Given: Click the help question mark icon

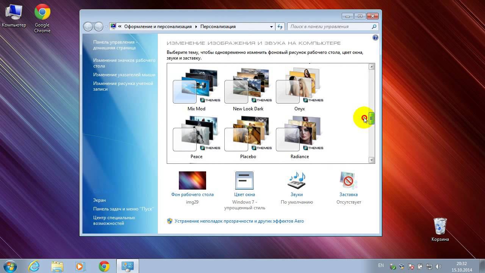Looking at the screenshot, I should coord(375,38).
